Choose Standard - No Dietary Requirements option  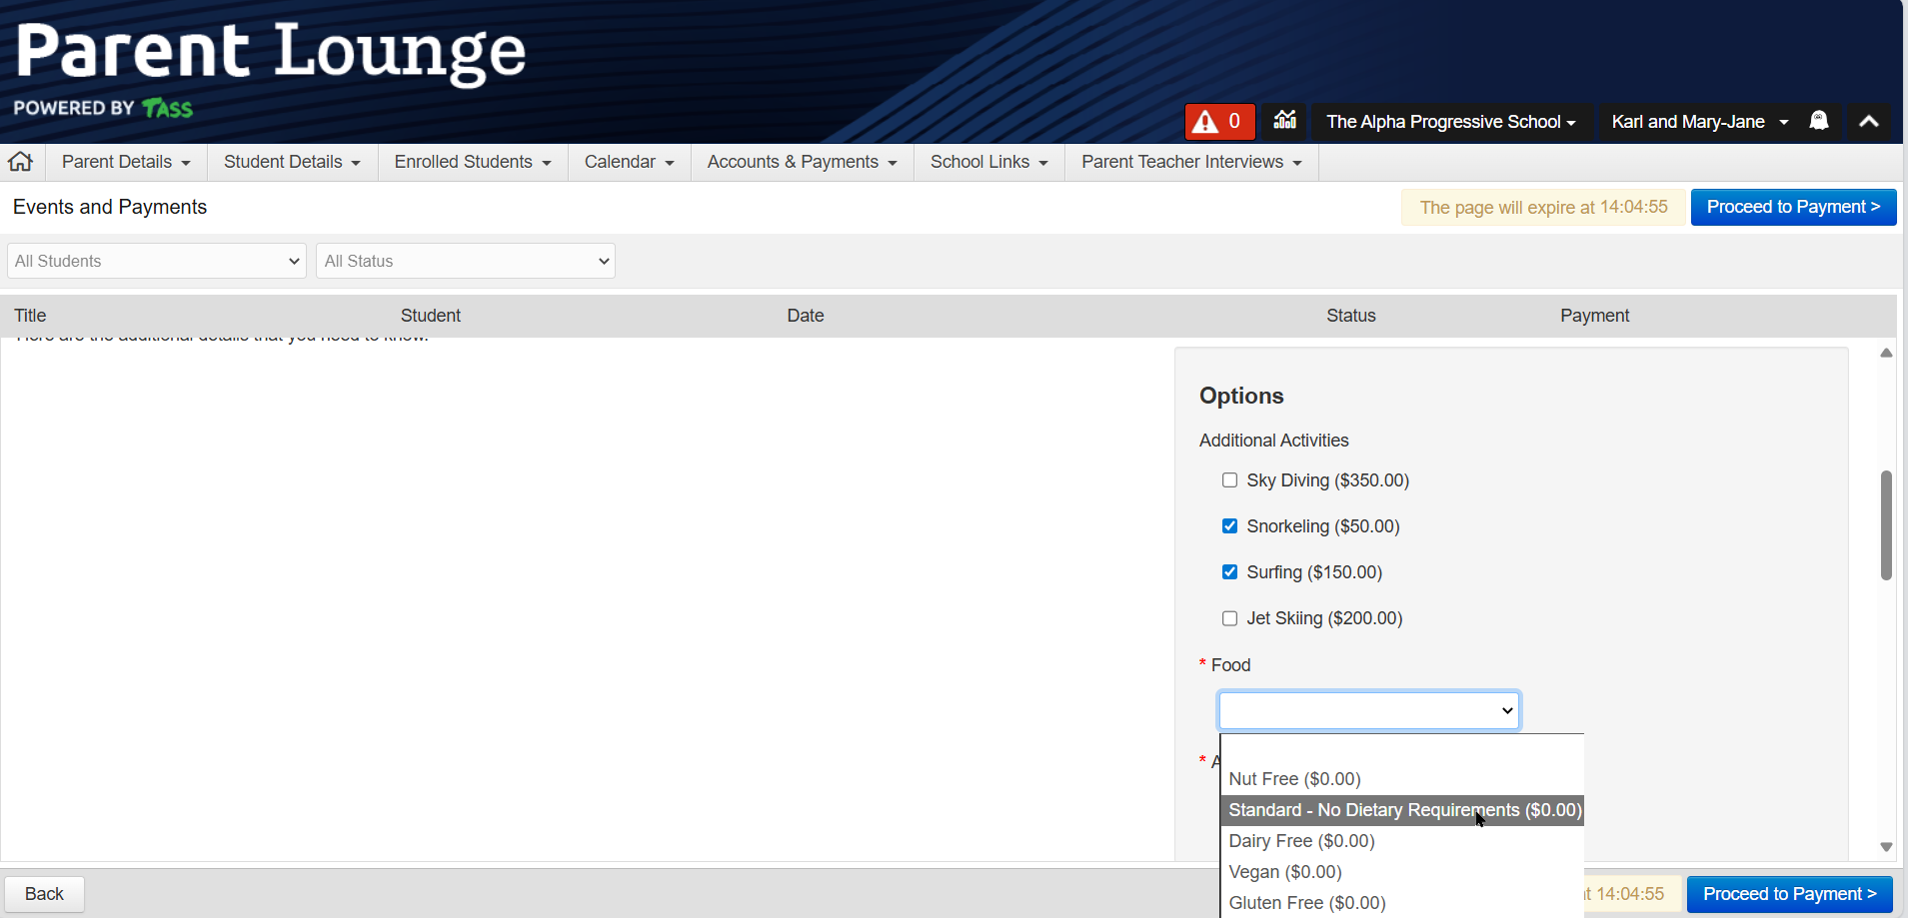coord(1403,810)
